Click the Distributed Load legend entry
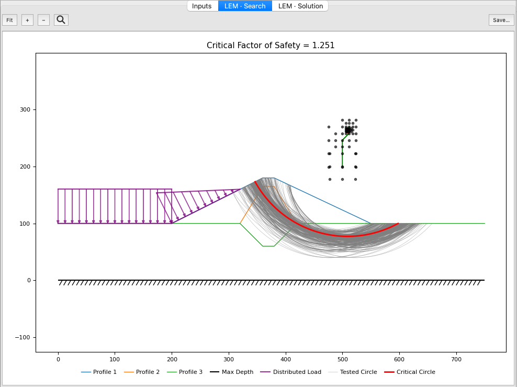517x387 pixels. click(x=291, y=372)
